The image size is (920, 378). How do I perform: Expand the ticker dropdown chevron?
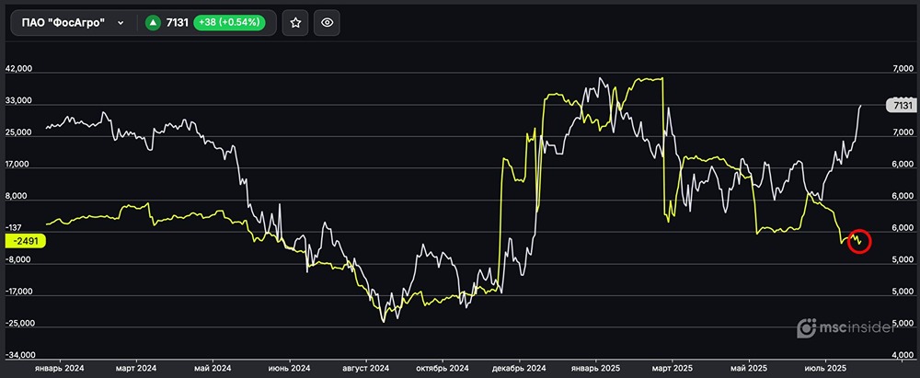121,23
